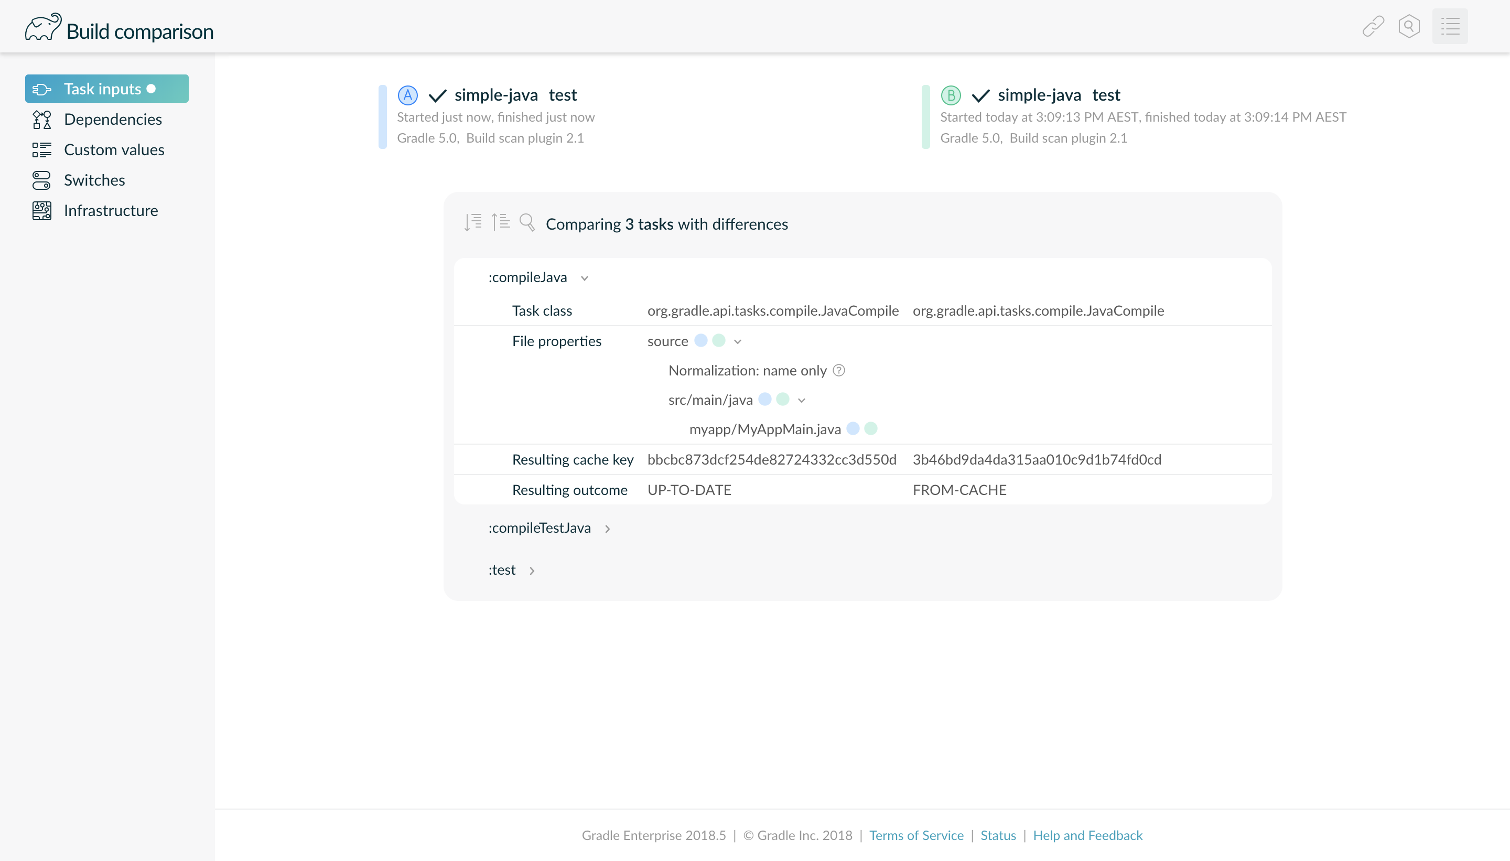Collapse the :compileJava task
Image resolution: width=1510 pixels, height=861 pixels.
(x=584, y=278)
